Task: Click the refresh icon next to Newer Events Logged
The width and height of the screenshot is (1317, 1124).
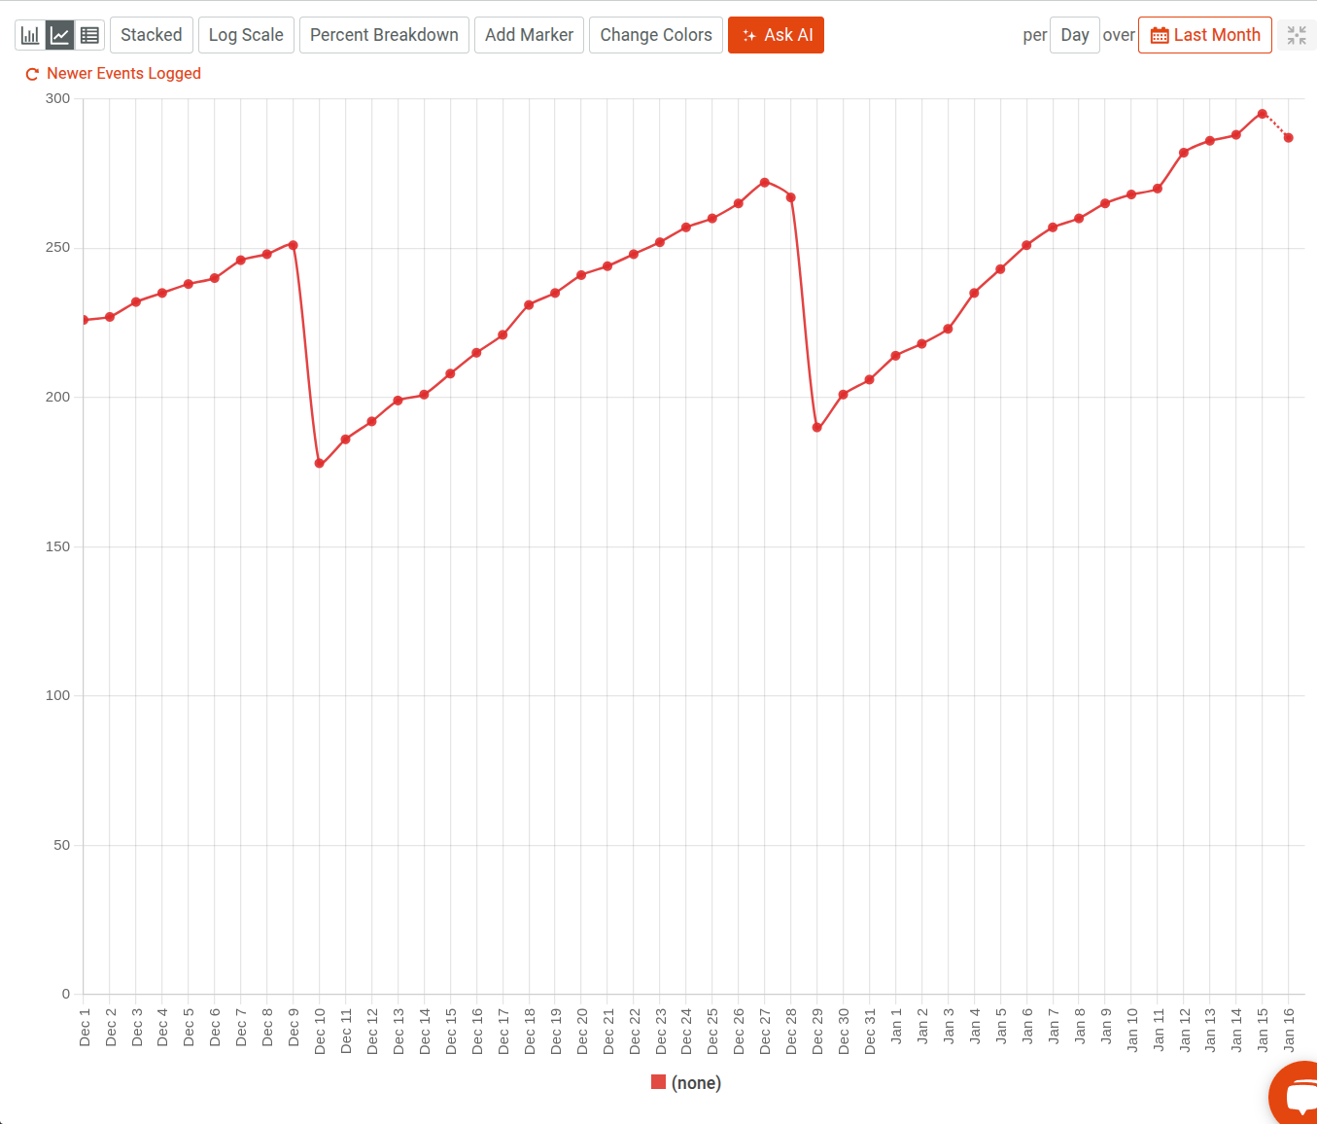Action: click(30, 74)
